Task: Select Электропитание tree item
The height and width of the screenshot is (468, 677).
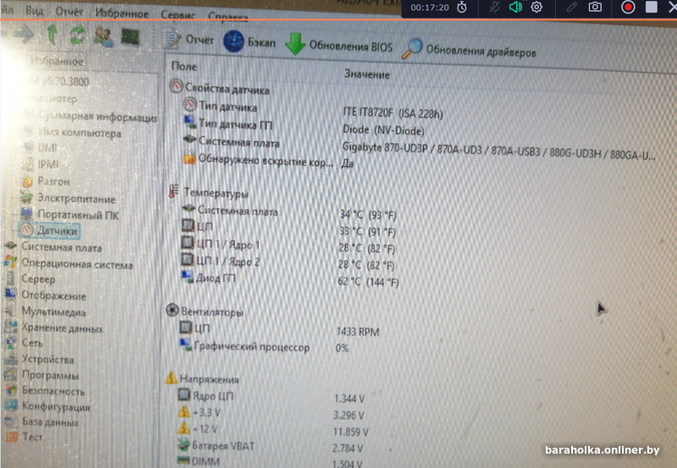Action: [69, 199]
